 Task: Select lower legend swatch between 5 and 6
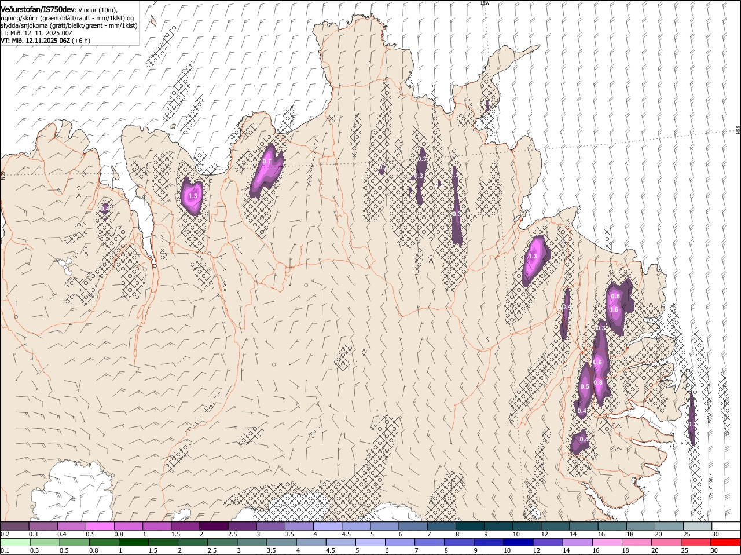370,542
